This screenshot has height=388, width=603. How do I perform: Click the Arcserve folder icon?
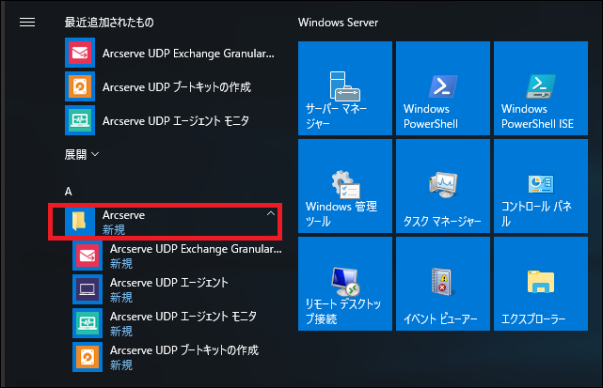[x=80, y=222]
